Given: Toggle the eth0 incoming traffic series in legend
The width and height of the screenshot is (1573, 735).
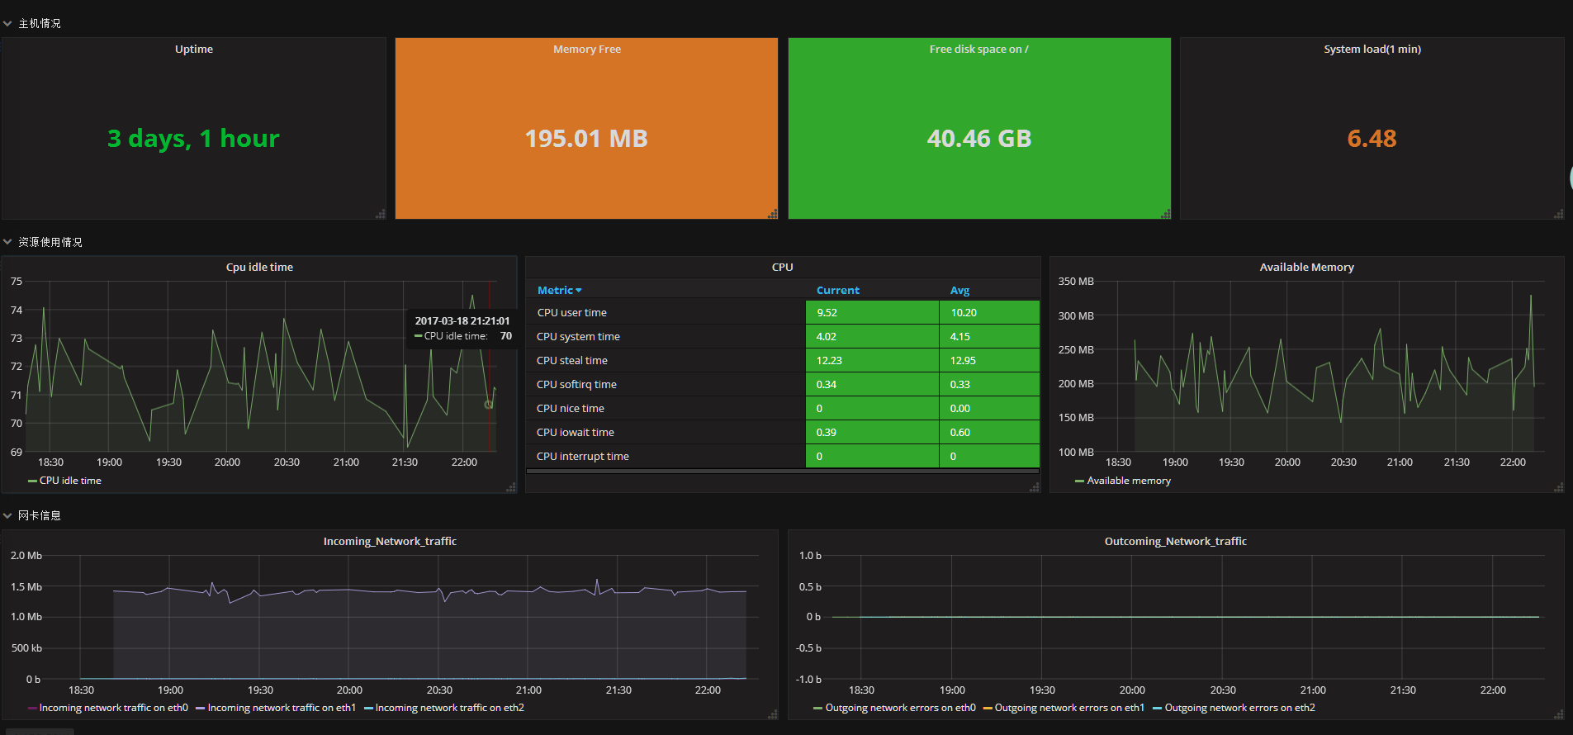Looking at the screenshot, I should point(113,708).
